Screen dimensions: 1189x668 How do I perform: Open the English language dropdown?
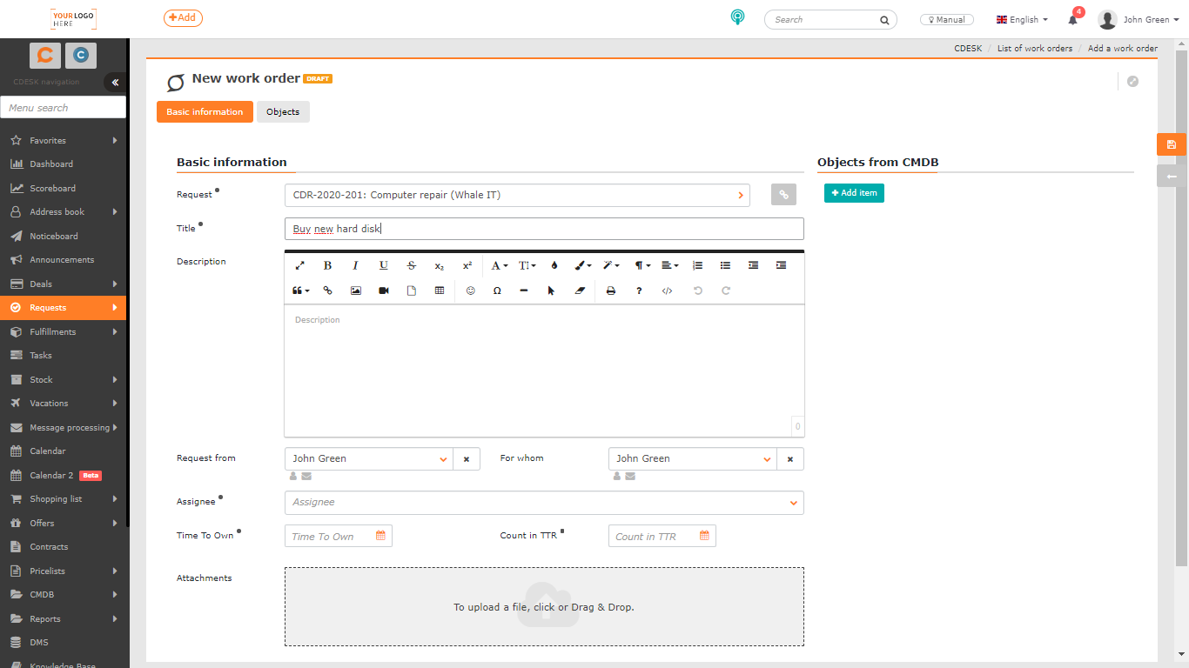(1022, 19)
